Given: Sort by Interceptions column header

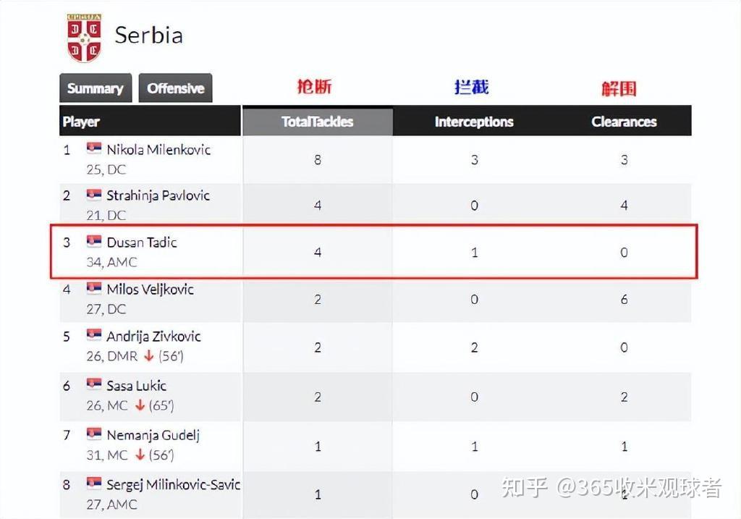Looking at the screenshot, I should tap(474, 122).
